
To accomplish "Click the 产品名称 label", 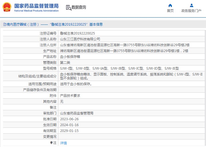I will 50,57.
